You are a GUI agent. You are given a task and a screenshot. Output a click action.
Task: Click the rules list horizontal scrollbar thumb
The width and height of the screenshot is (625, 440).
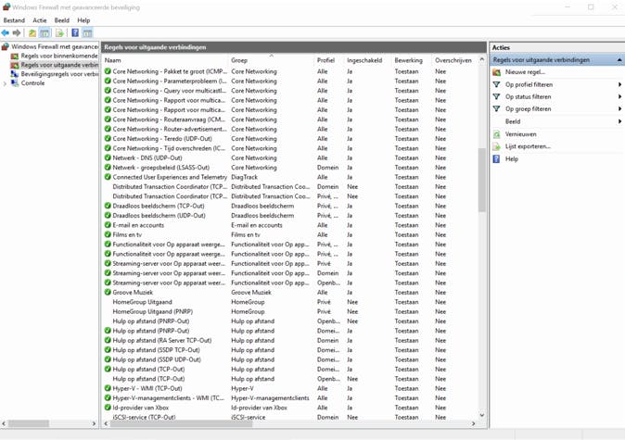pyautogui.click(x=182, y=423)
